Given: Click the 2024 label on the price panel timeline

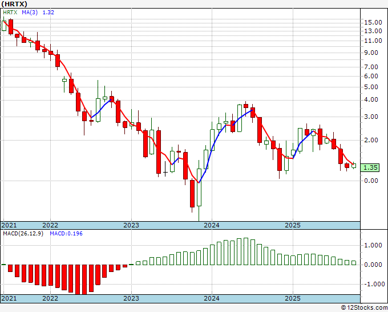Looking at the screenshot, I should click(212, 225).
